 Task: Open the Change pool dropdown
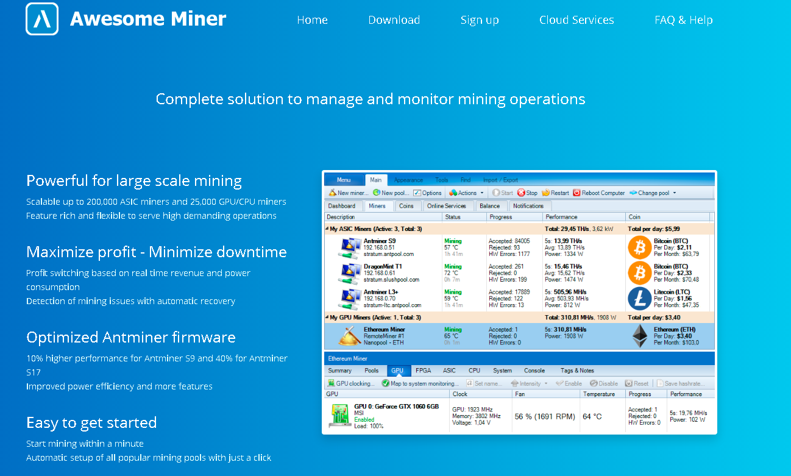(x=653, y=193)
